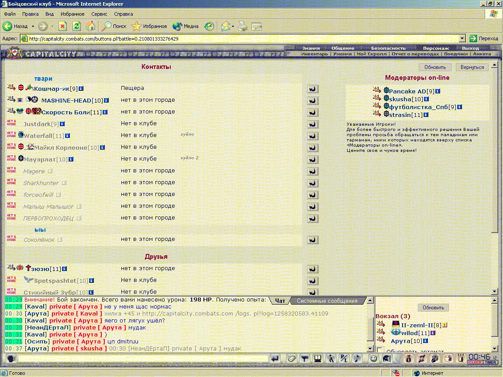Click the Переход go button

(484, 38)
